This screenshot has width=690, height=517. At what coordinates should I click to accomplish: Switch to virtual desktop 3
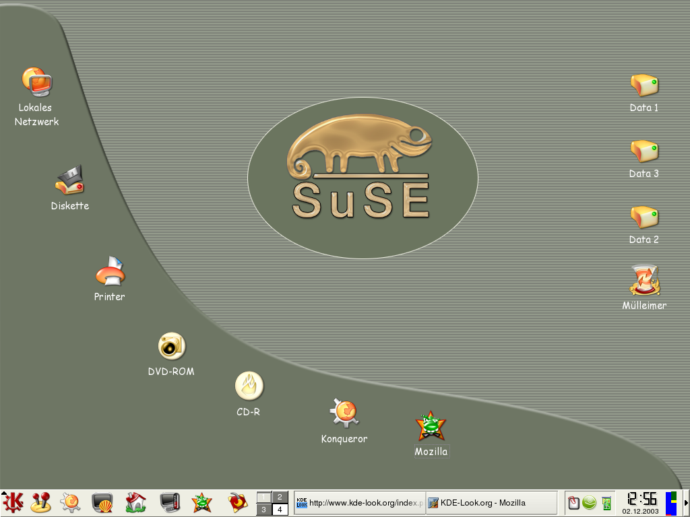click(x=263, y=509)
